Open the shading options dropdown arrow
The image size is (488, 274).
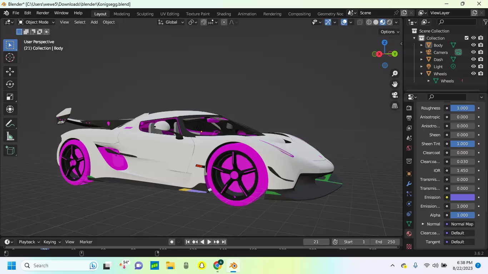pos(397,22)
